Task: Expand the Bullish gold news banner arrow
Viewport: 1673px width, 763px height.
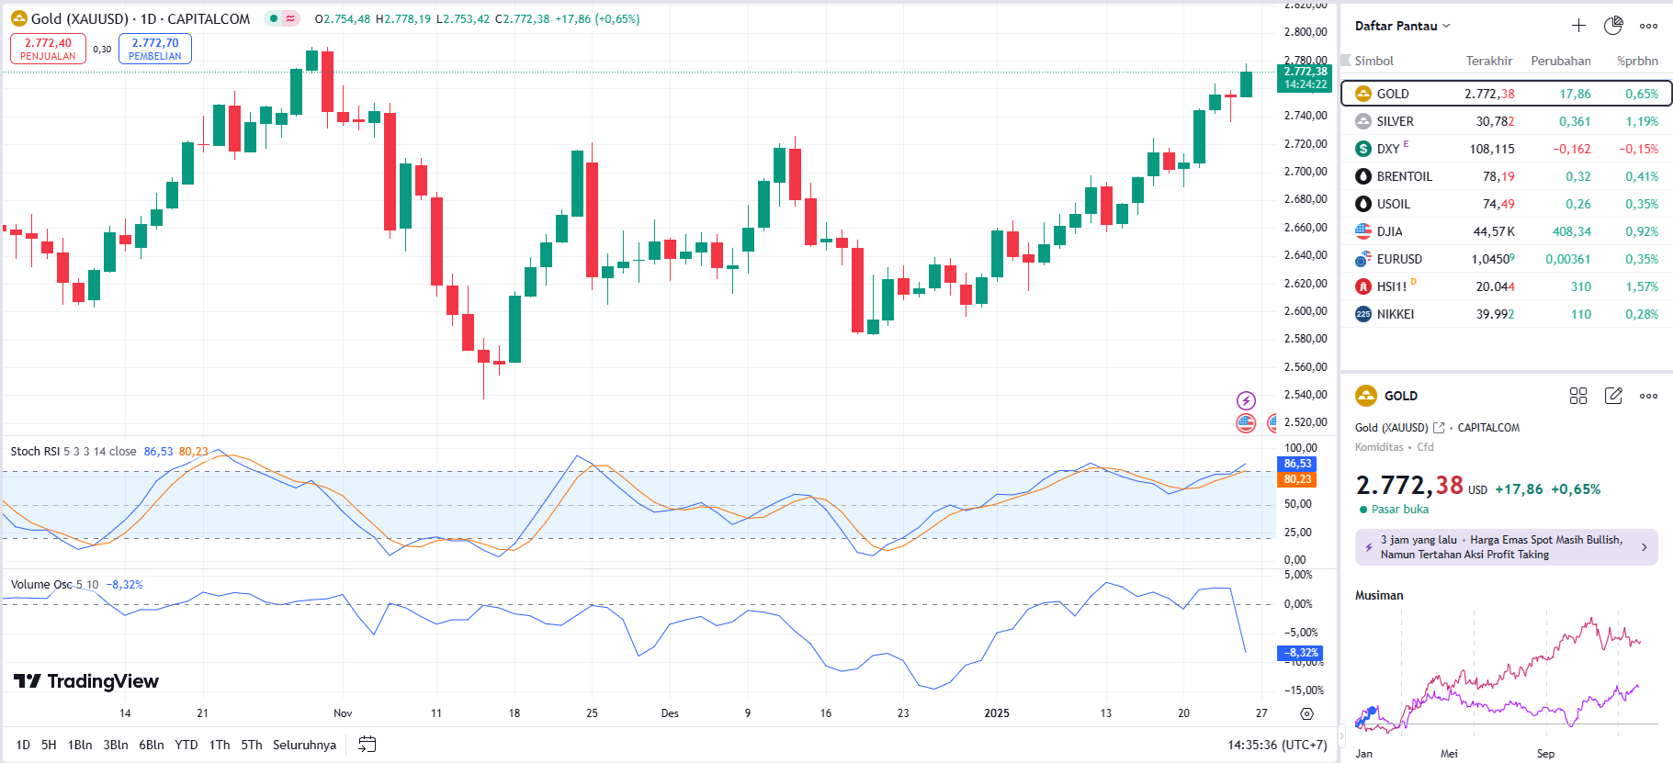Action: click(1644, 547)
